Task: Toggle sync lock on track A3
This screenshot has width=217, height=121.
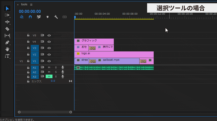Action: click(42, 76)
